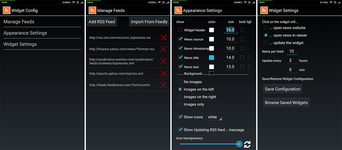
Task: Uncheck the News source show checkbox
Action: 180,39
